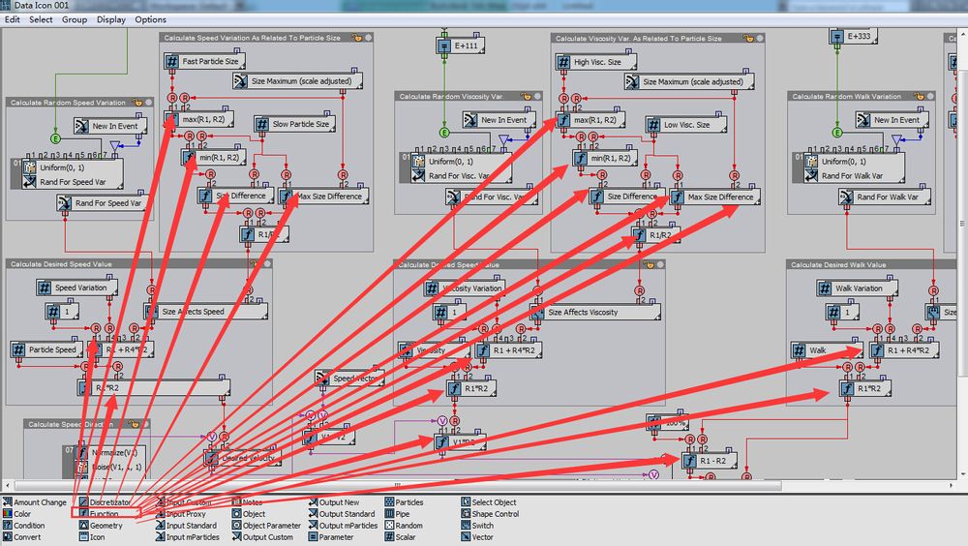Toggle lock on Calculate Random Speed Variation group
The width and height of the screenshot is (968, 546).
tap(137, 103)
